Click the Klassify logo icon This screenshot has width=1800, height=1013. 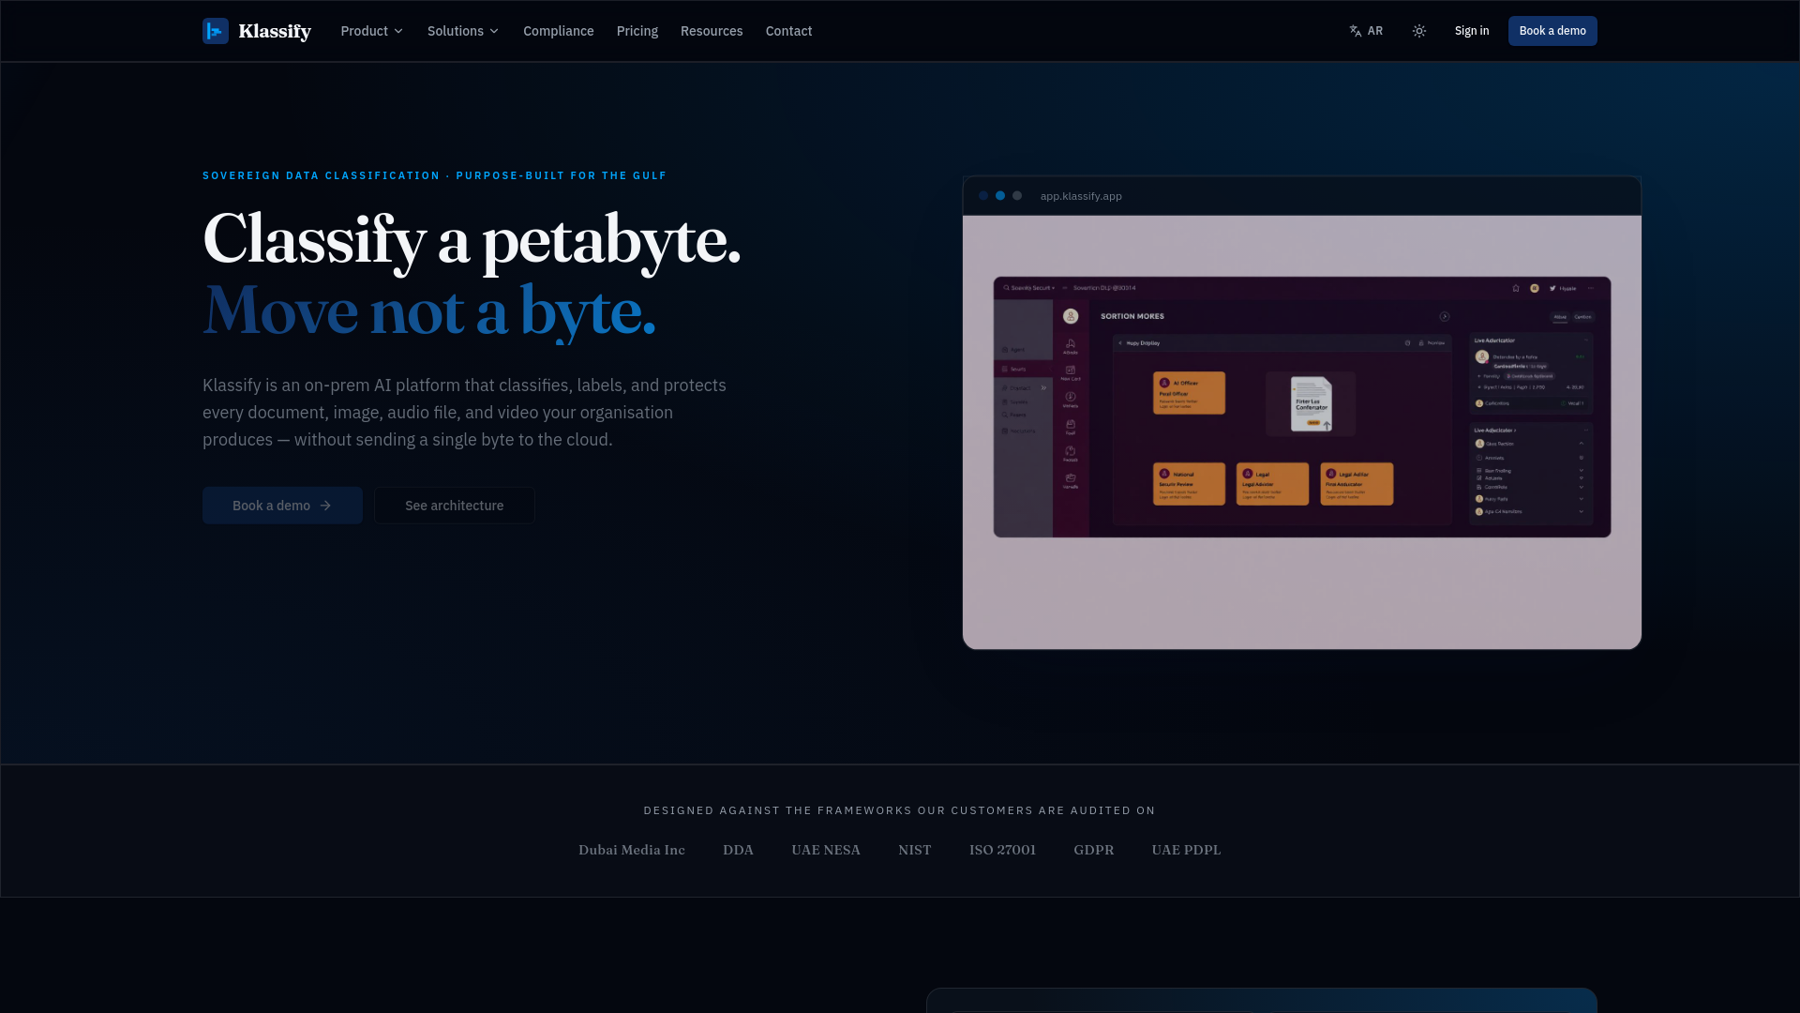point(216,31)
